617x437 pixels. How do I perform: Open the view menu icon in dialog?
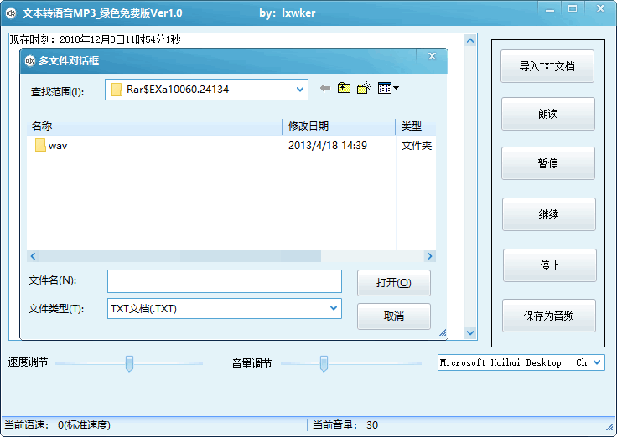[x=388, y=88]
